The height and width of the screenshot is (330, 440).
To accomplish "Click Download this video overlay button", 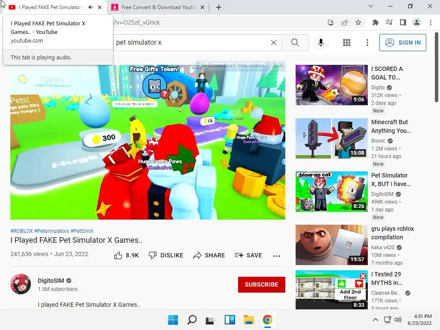I will [233, 66].
